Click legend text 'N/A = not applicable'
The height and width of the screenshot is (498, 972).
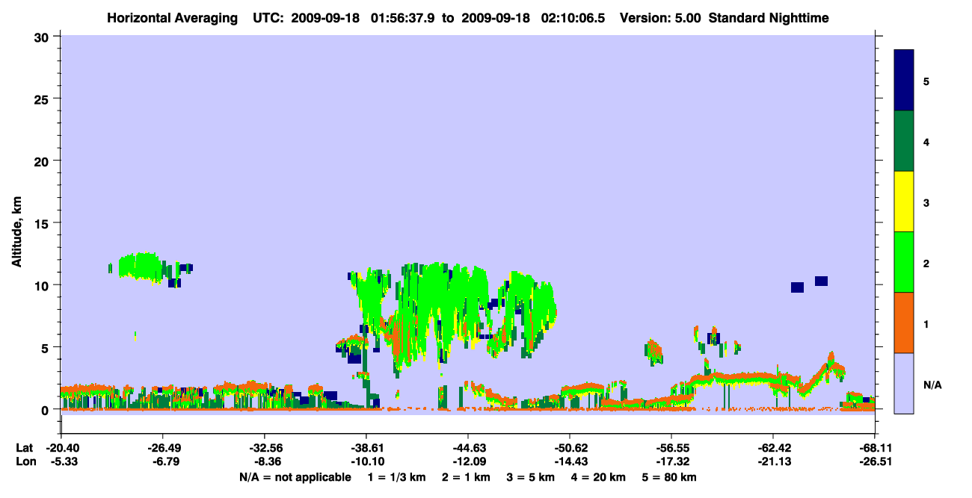point(295,477)
